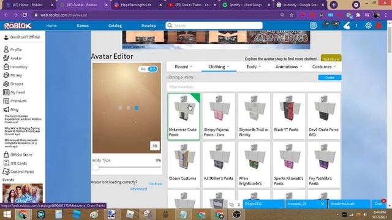Viewport: 392px width, 220px height.
Task: Open the browser extensions puzzle icon
Action: [358, 15]
